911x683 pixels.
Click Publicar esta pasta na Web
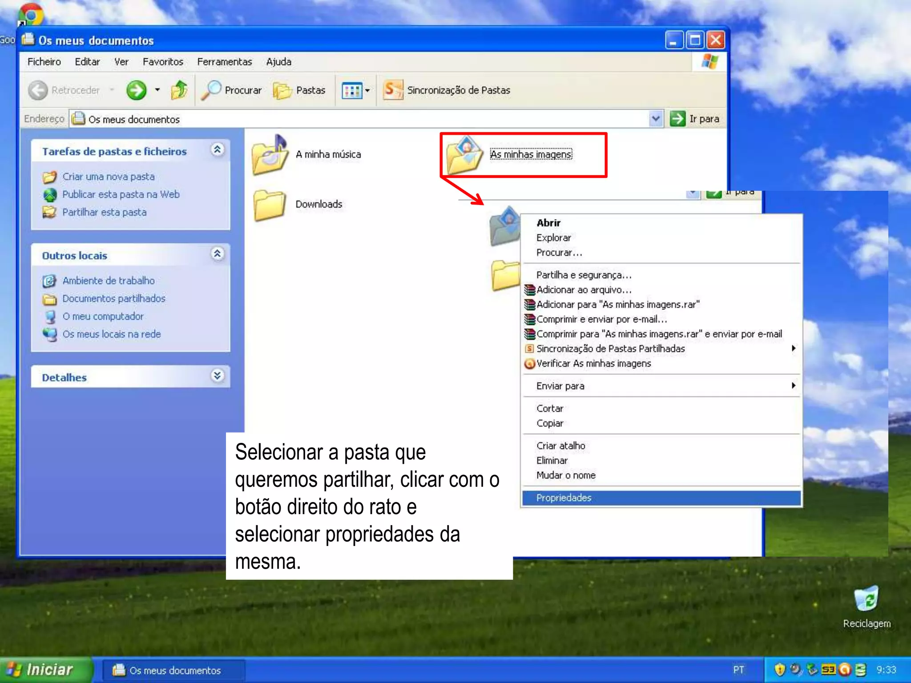121,194
